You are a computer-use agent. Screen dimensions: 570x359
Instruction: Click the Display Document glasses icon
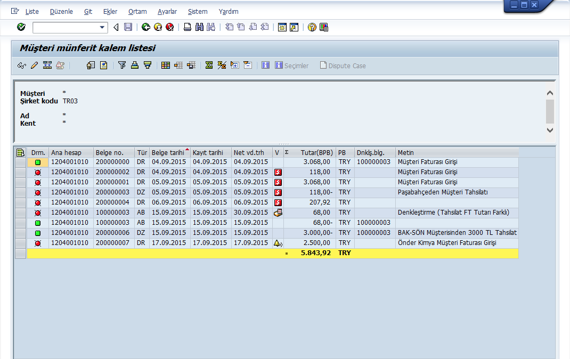pos(21,66)
